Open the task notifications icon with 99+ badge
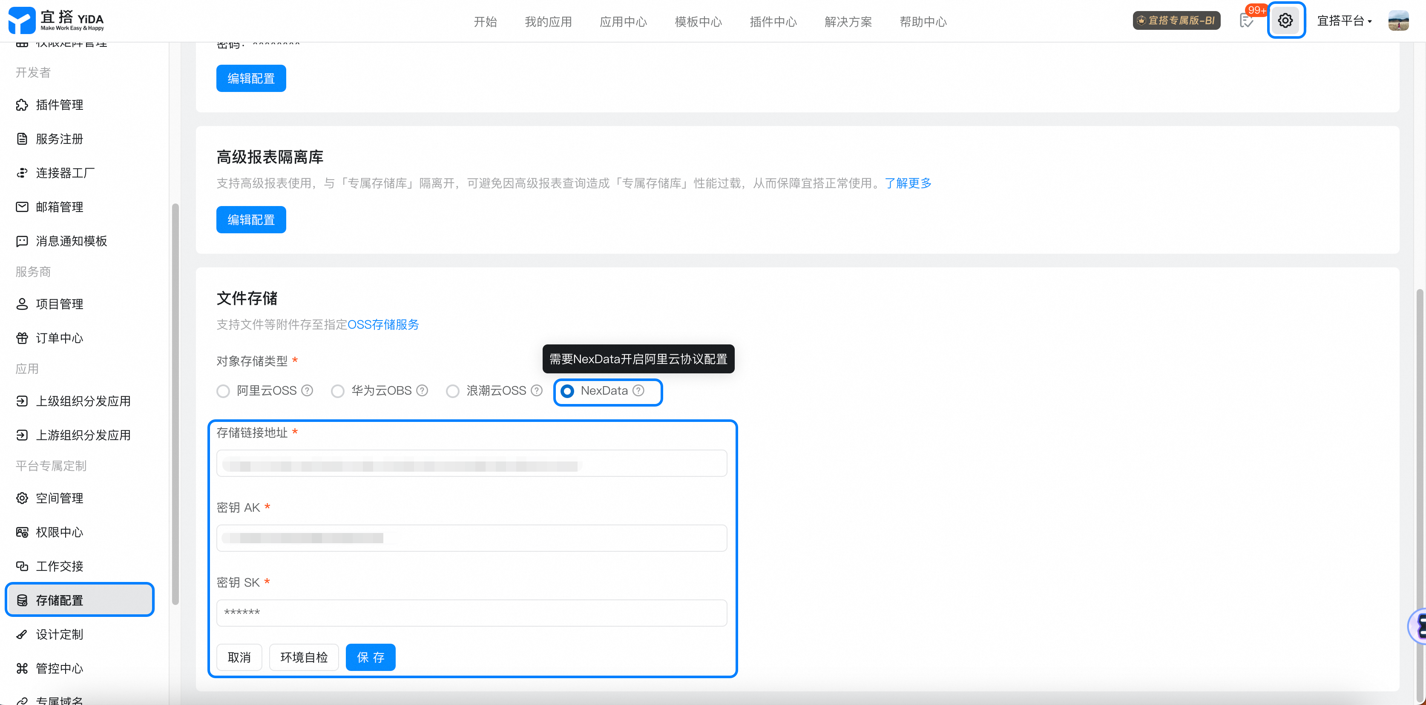 [x=1246, y=21]
